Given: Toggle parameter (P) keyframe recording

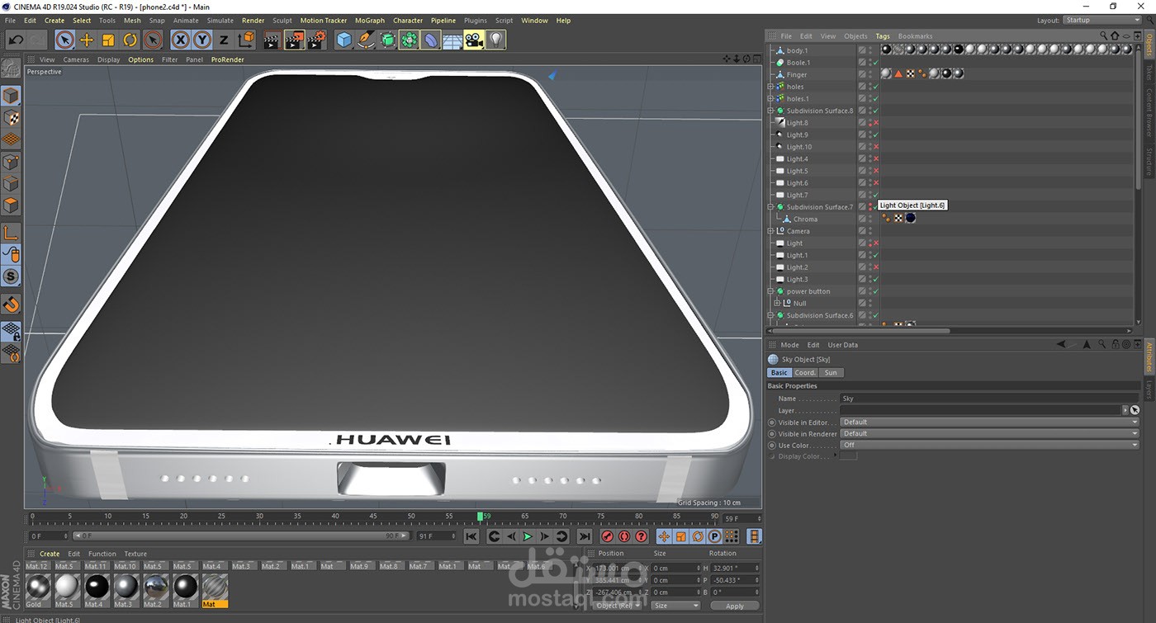Looking at the screenshot, I should (x=714, y=536).
